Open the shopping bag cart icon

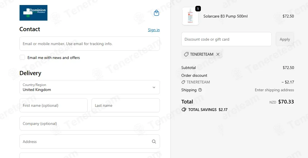point(156,13)
